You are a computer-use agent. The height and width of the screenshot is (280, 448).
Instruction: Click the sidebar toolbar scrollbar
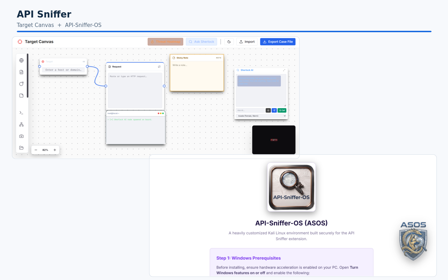pyautogui.click(x=28, y=76)
